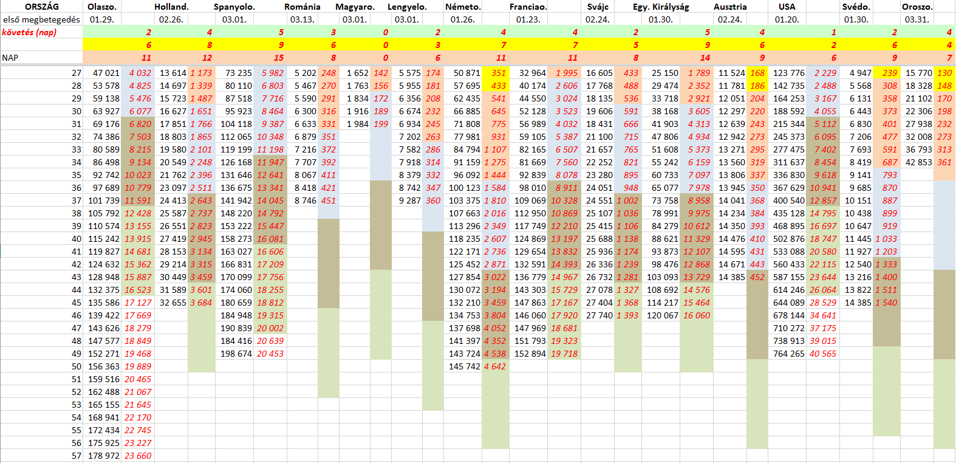The height and width of the screenshot is (463, 956).
Task: Click the red value 40 565
Action: 823,354
